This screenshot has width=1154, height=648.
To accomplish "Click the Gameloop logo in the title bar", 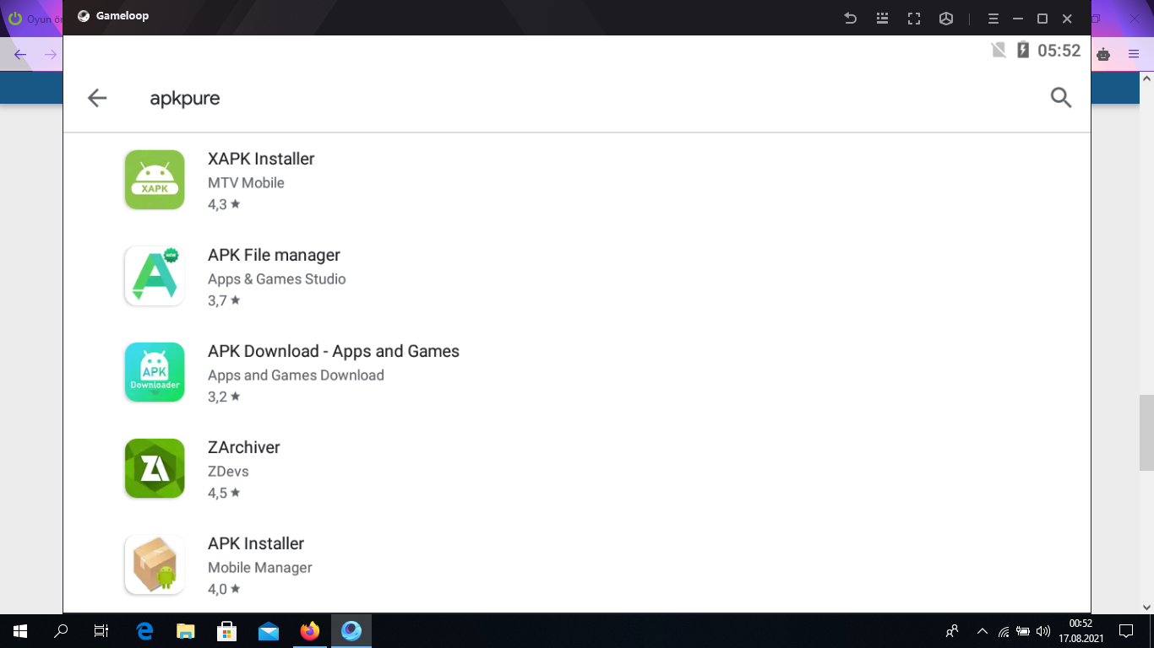I will (84, 16).
